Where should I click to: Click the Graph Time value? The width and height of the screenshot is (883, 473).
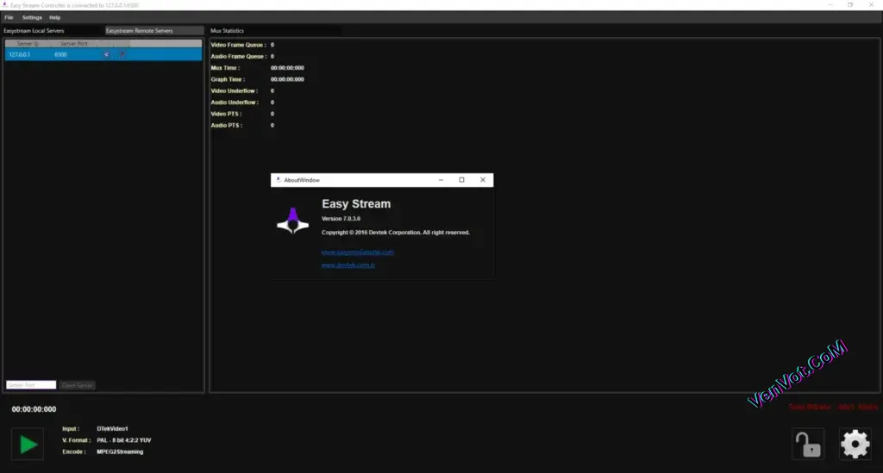pyautogui.click(x=287, y=79)
